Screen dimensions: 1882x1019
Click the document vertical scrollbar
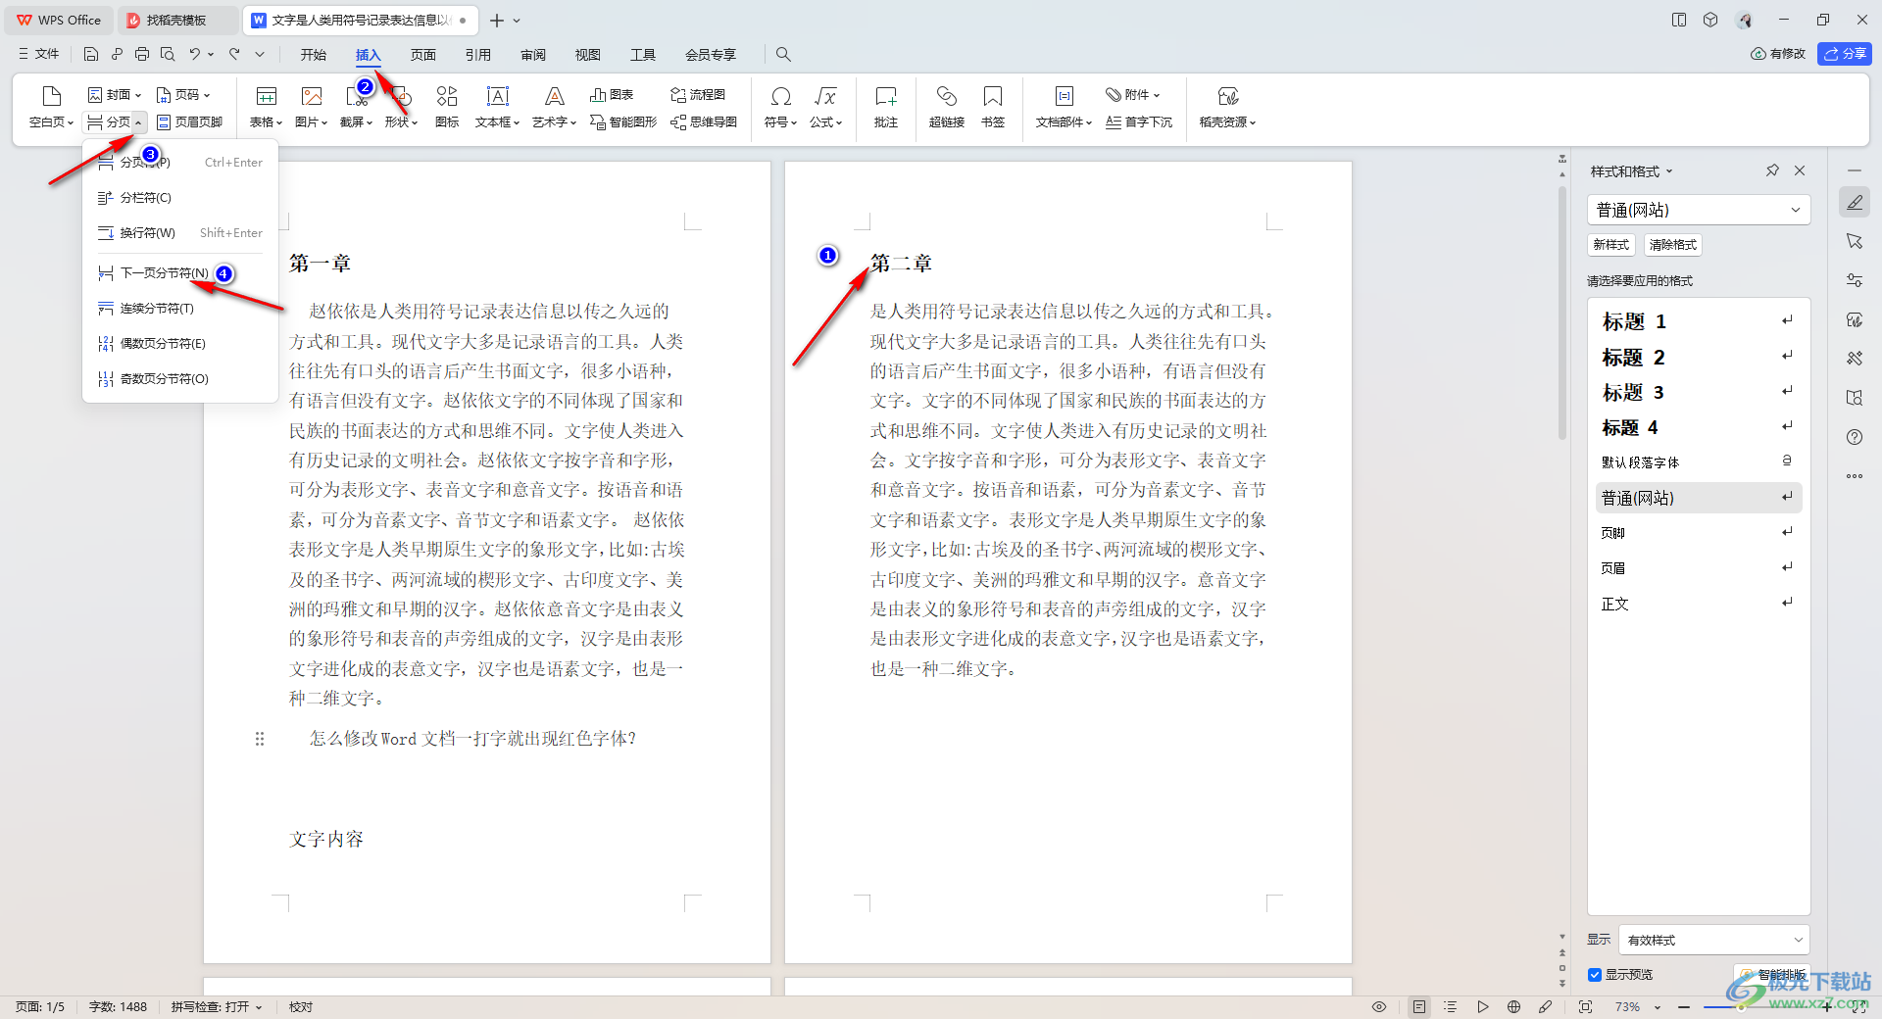[x=1562, y=314]
